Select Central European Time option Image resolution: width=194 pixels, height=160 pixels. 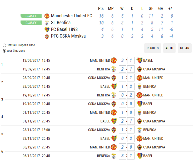4,45
